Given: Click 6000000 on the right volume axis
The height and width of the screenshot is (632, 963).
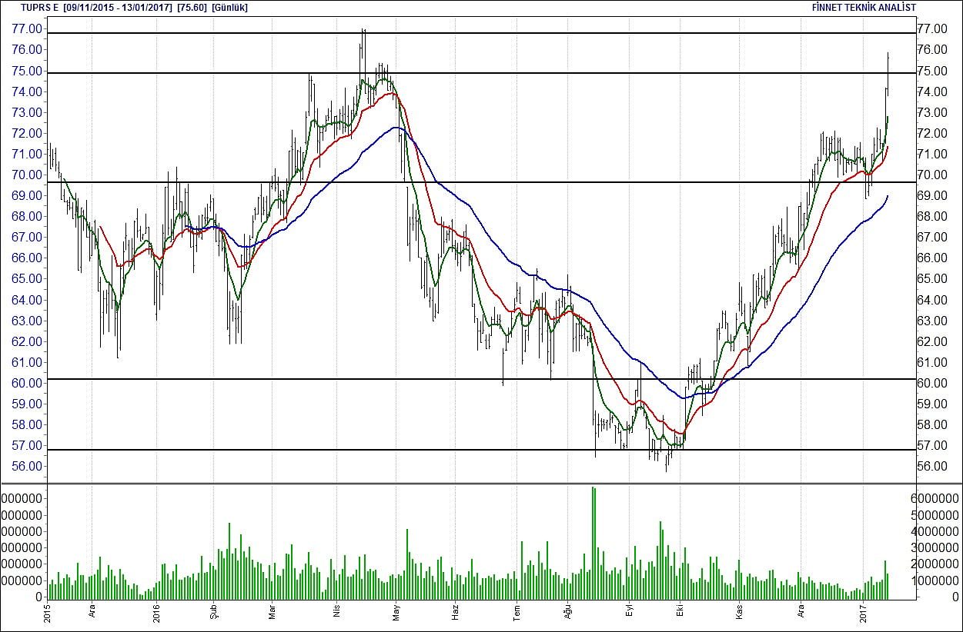Looking at the screenshot, I should pos(935,497).
